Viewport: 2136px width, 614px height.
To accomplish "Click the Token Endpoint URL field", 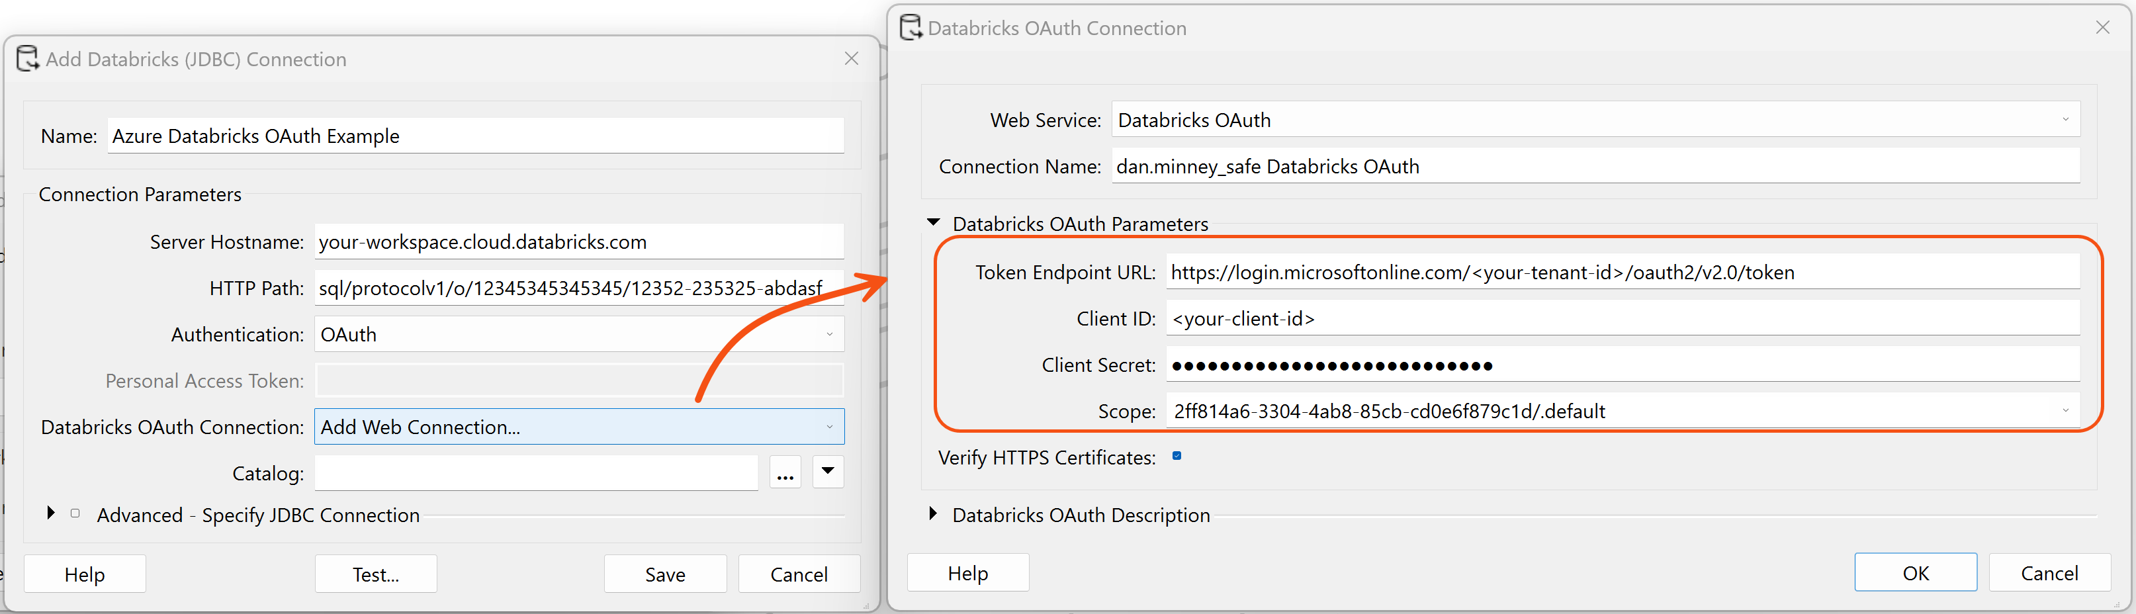I will click(x=1623, y=273).
